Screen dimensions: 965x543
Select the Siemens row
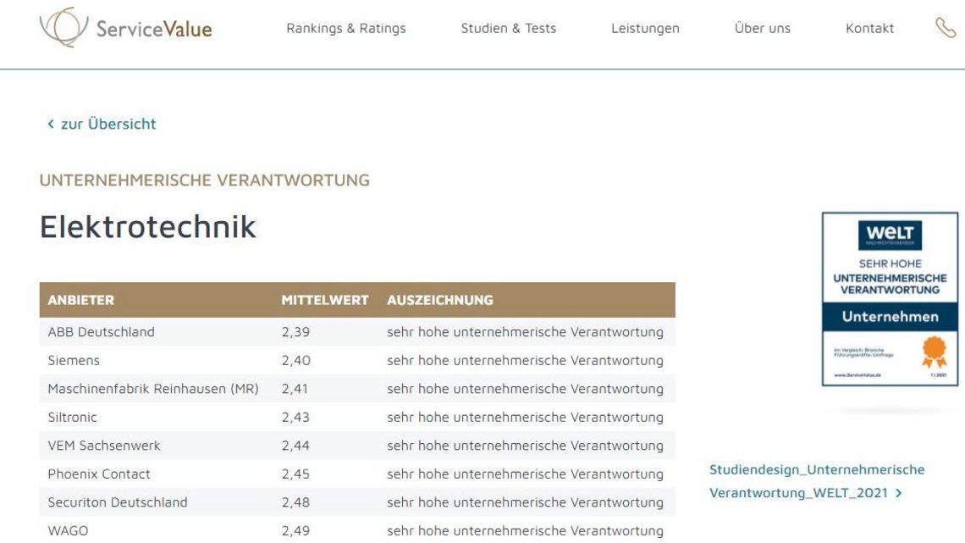click(x=357, y=360)
